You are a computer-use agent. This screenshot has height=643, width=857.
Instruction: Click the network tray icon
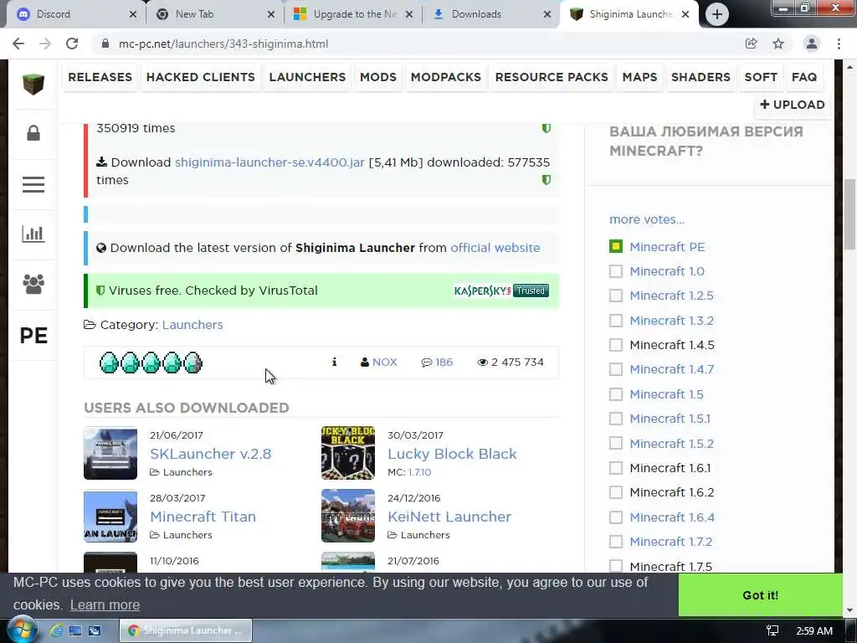tap(772, 630)
